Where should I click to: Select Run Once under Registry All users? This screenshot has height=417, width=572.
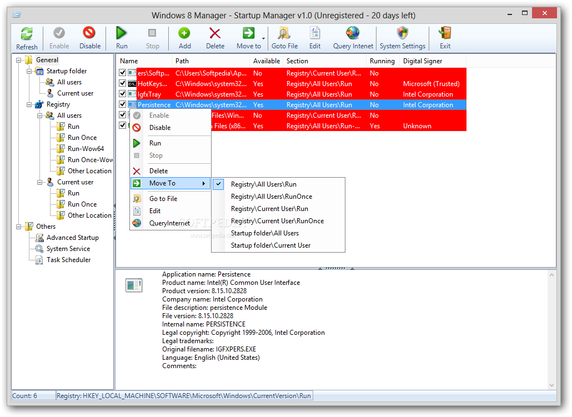[x=82, y=138]
